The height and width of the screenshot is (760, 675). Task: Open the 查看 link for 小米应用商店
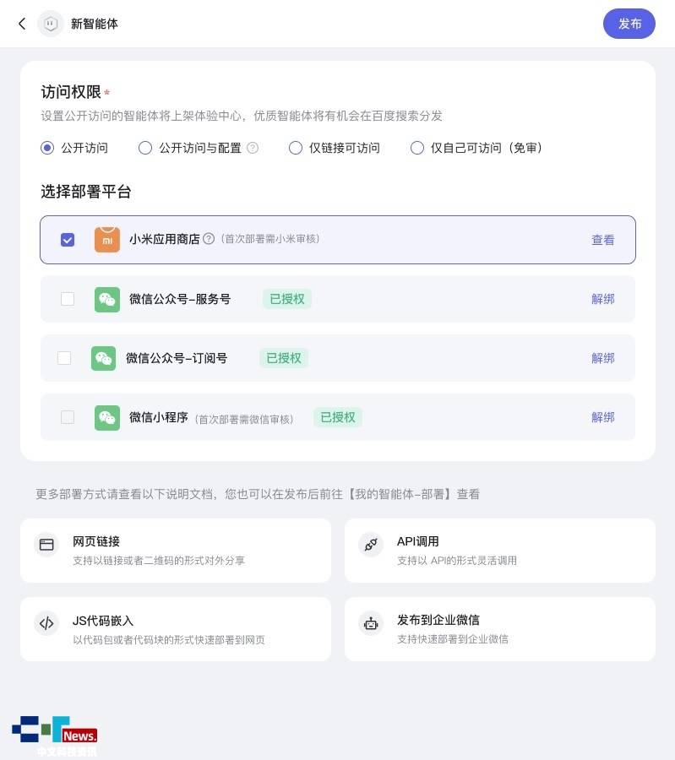pos(602,240)
